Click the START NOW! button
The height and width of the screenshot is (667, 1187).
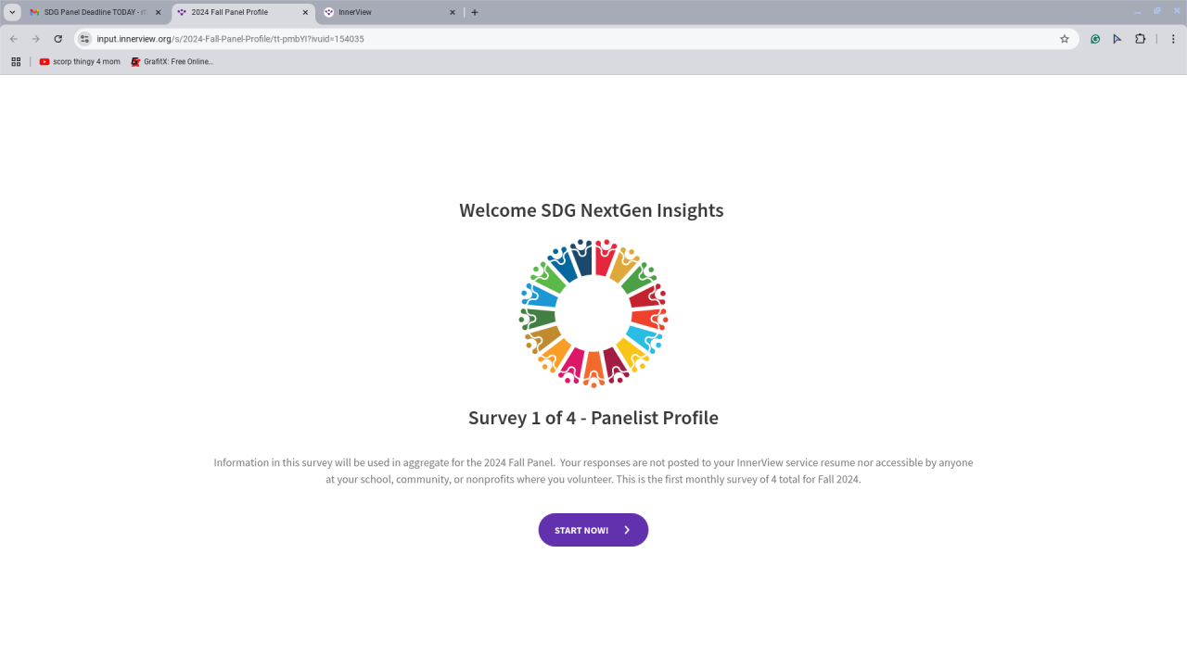tap(593, 530)
